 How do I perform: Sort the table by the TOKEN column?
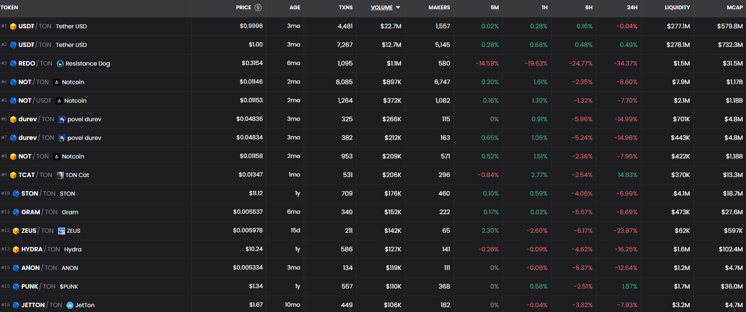click(x=9, y=8)
